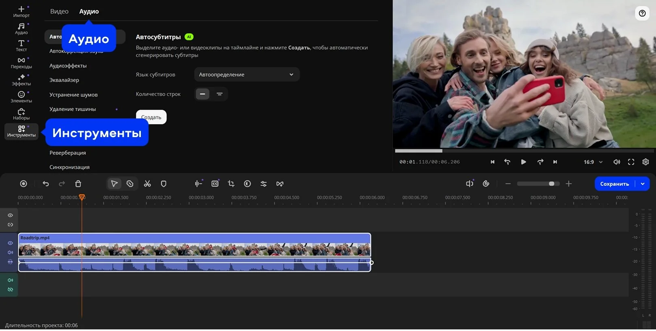
Task: Click the record button in timeline toolbar
Action: [24, 184]
